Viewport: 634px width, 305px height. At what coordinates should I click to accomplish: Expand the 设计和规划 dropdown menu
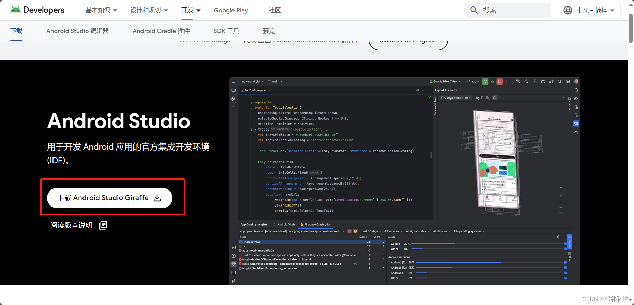149,10
